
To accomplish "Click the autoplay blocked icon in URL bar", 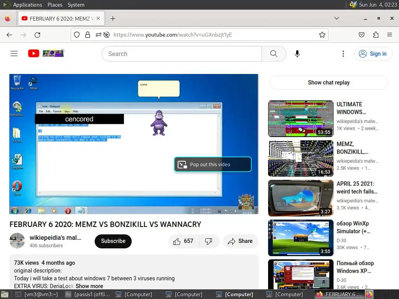I will 107,35.
